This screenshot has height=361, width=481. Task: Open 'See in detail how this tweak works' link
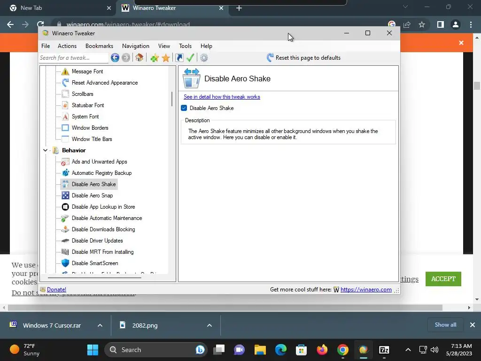click(x=222, y=97)
